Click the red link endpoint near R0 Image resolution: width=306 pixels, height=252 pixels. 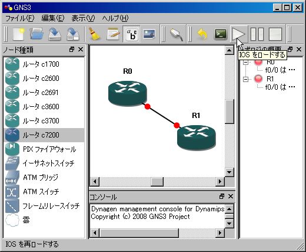[x=148, y=106]
